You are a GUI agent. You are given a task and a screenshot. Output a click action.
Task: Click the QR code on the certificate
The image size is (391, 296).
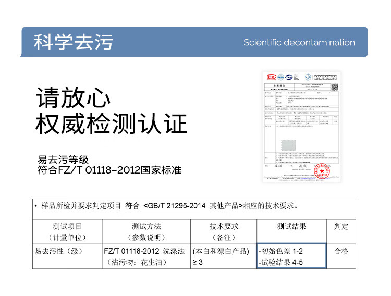pos(335,87)
